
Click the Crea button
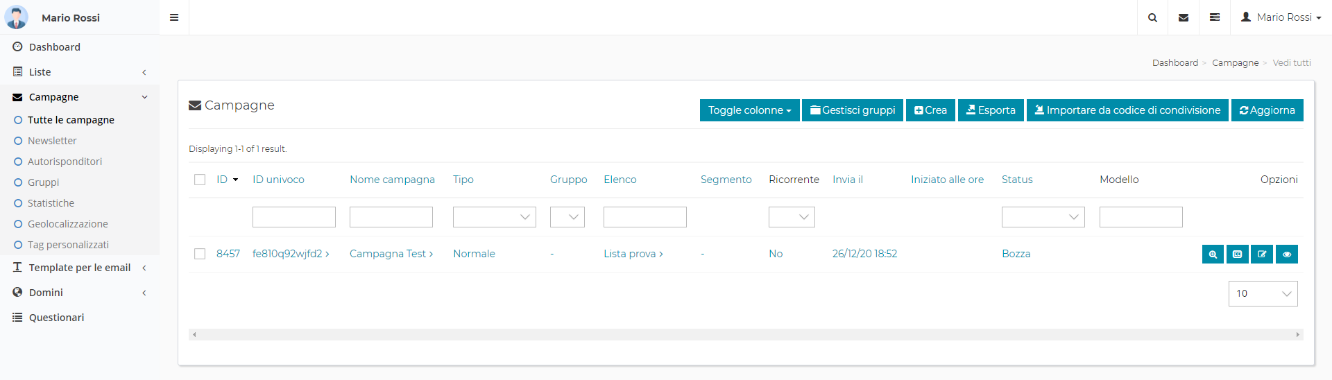click(930, 110)
